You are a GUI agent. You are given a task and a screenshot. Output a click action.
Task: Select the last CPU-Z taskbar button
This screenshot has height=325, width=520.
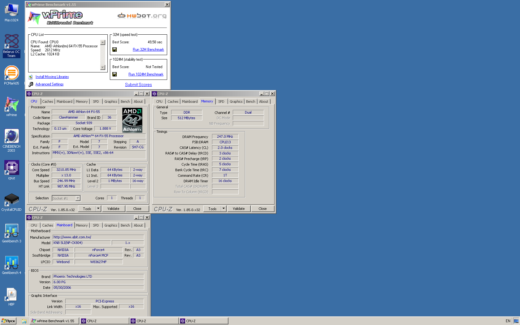203,321
